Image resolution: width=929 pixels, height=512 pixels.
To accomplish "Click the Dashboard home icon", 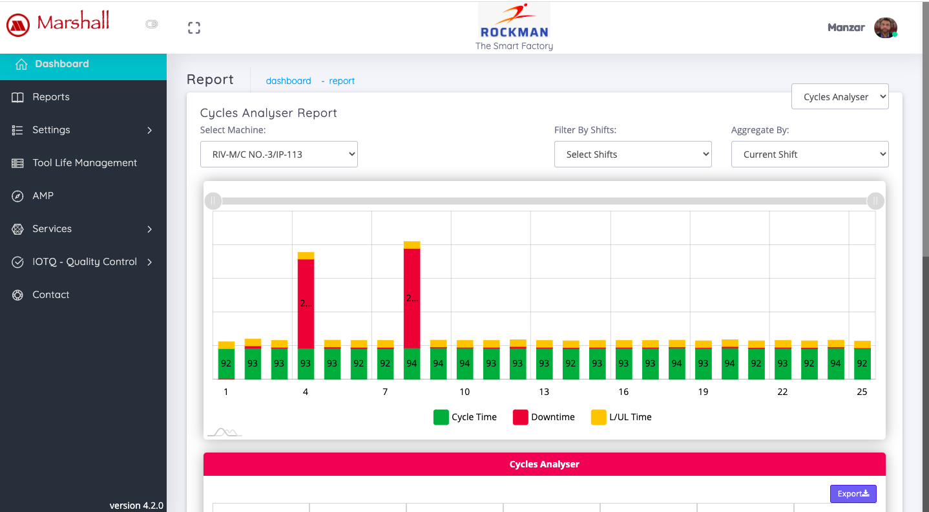I will [21, 64].
